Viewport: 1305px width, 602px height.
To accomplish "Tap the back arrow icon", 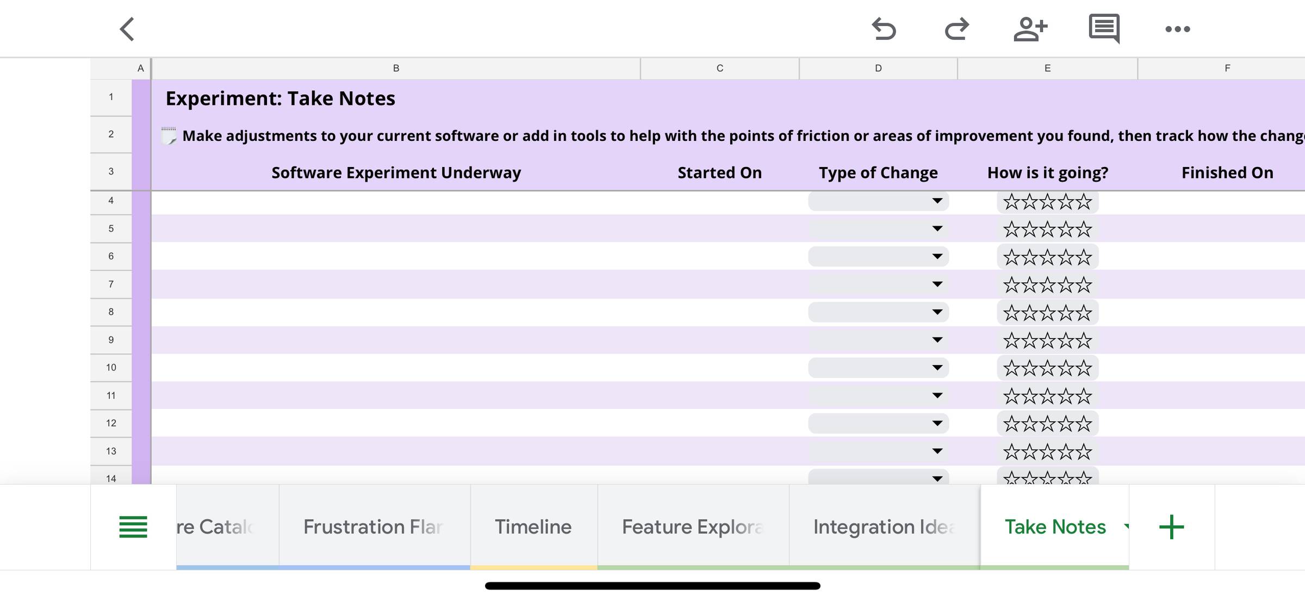I will [127, 29].
